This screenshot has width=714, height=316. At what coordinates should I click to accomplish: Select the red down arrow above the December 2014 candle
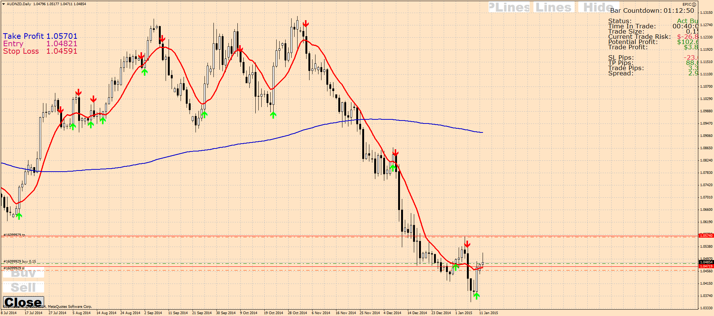pyautogui.click(x=396, y=153)
